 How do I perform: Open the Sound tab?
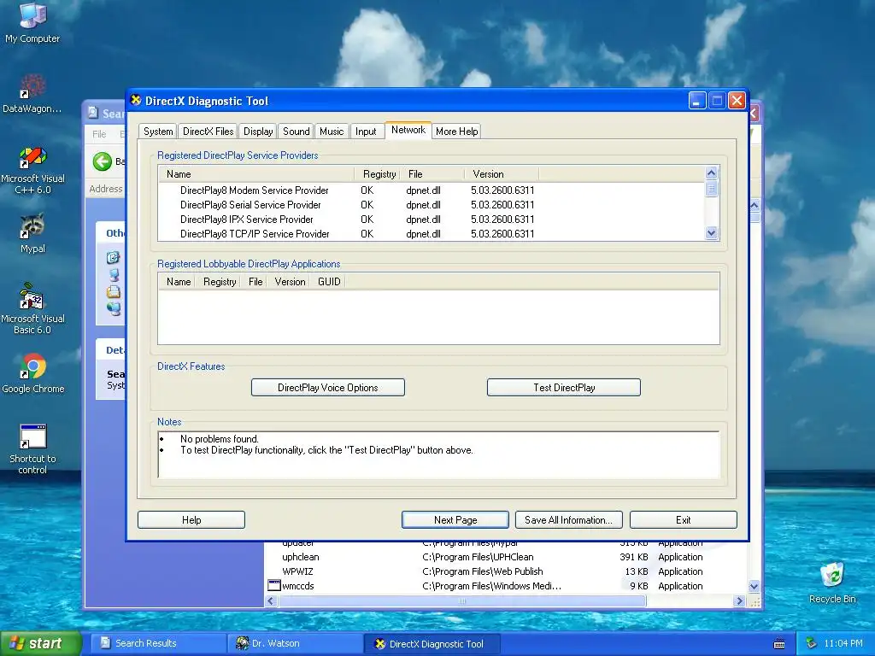pyautogui.click(x=296, y=131)
